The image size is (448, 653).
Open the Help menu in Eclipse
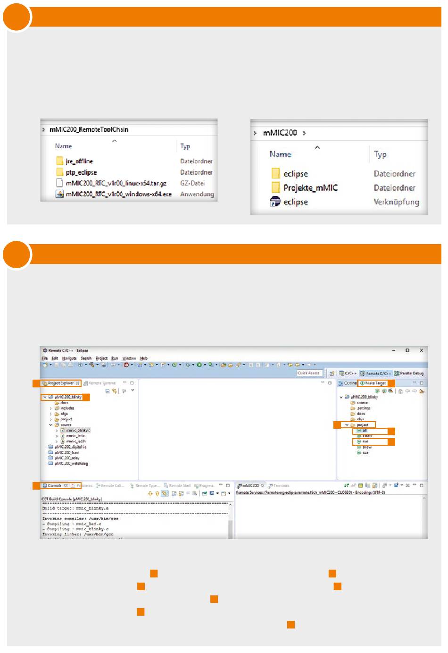tap(144, 358)
